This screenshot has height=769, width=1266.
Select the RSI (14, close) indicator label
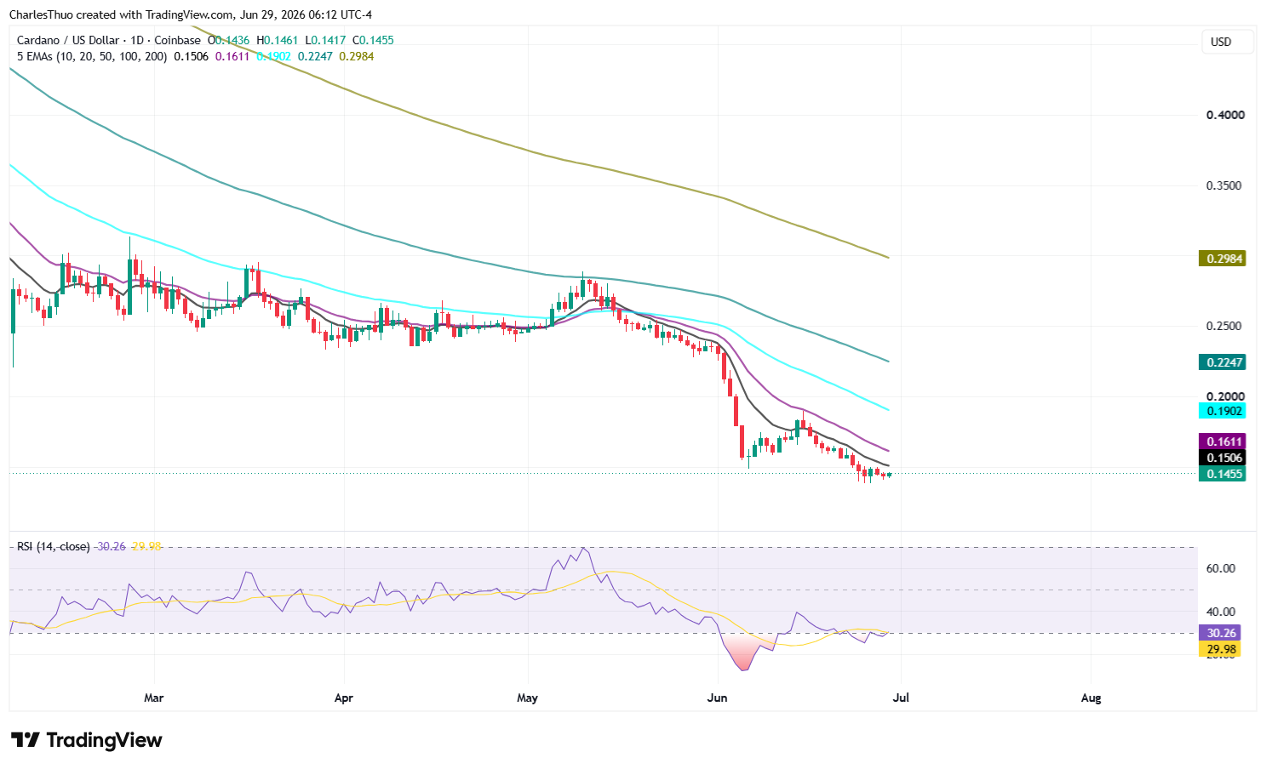click(x=54, y=546)
